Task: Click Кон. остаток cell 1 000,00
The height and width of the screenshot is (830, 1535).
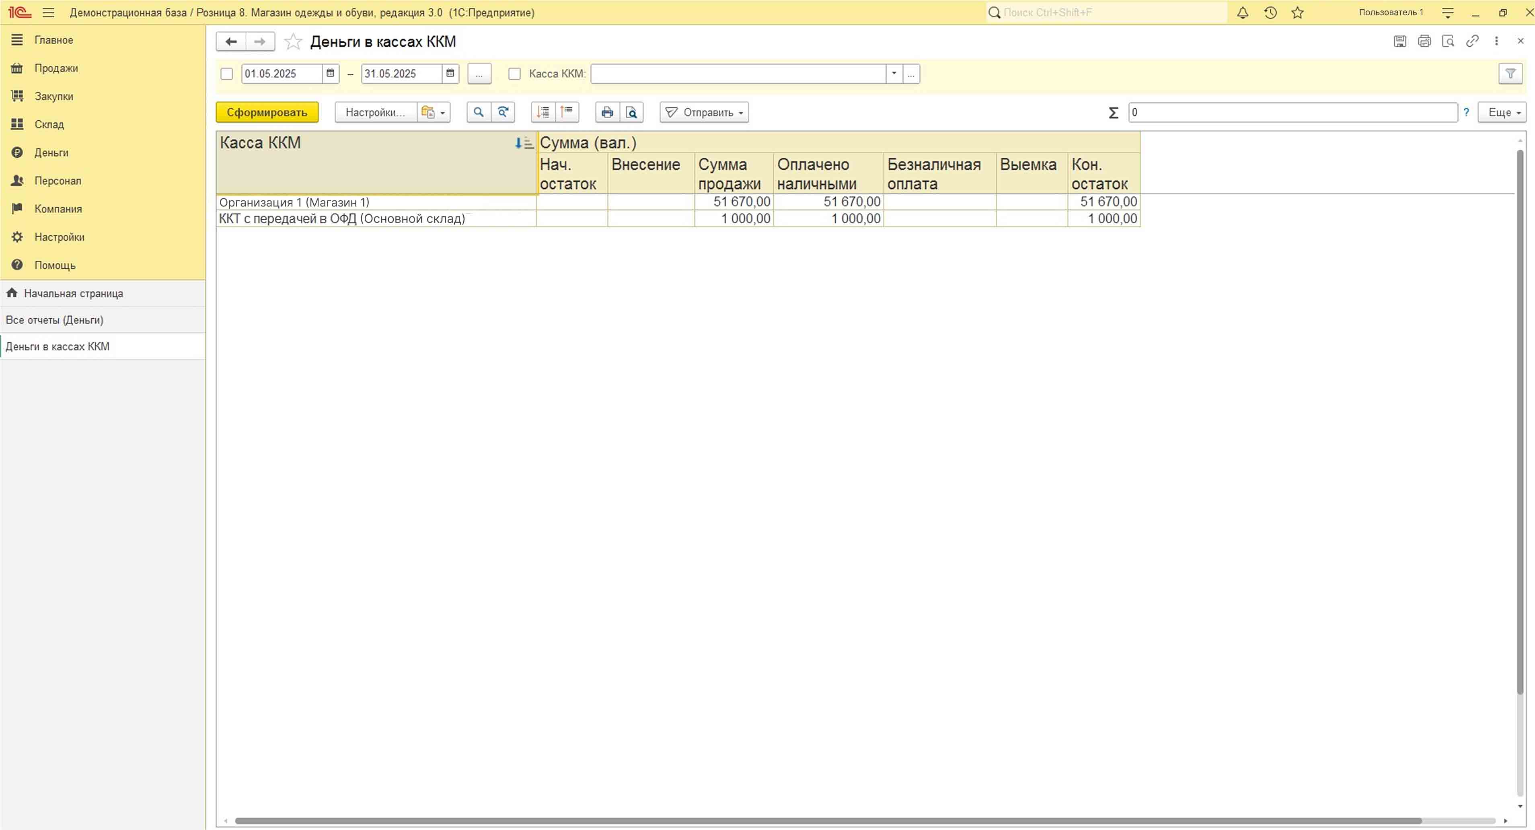Action: (1104, 219)
